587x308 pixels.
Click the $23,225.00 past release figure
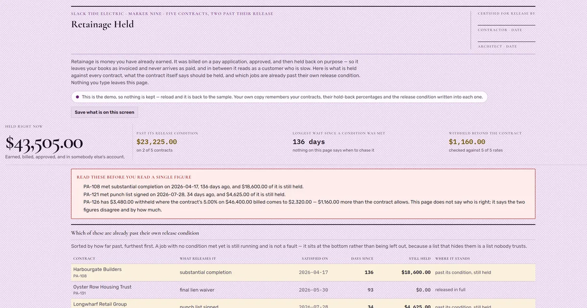[x=157, y=142]
